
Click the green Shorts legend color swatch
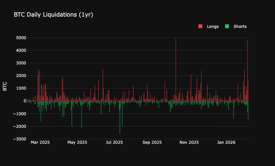[x=227, y=27]
